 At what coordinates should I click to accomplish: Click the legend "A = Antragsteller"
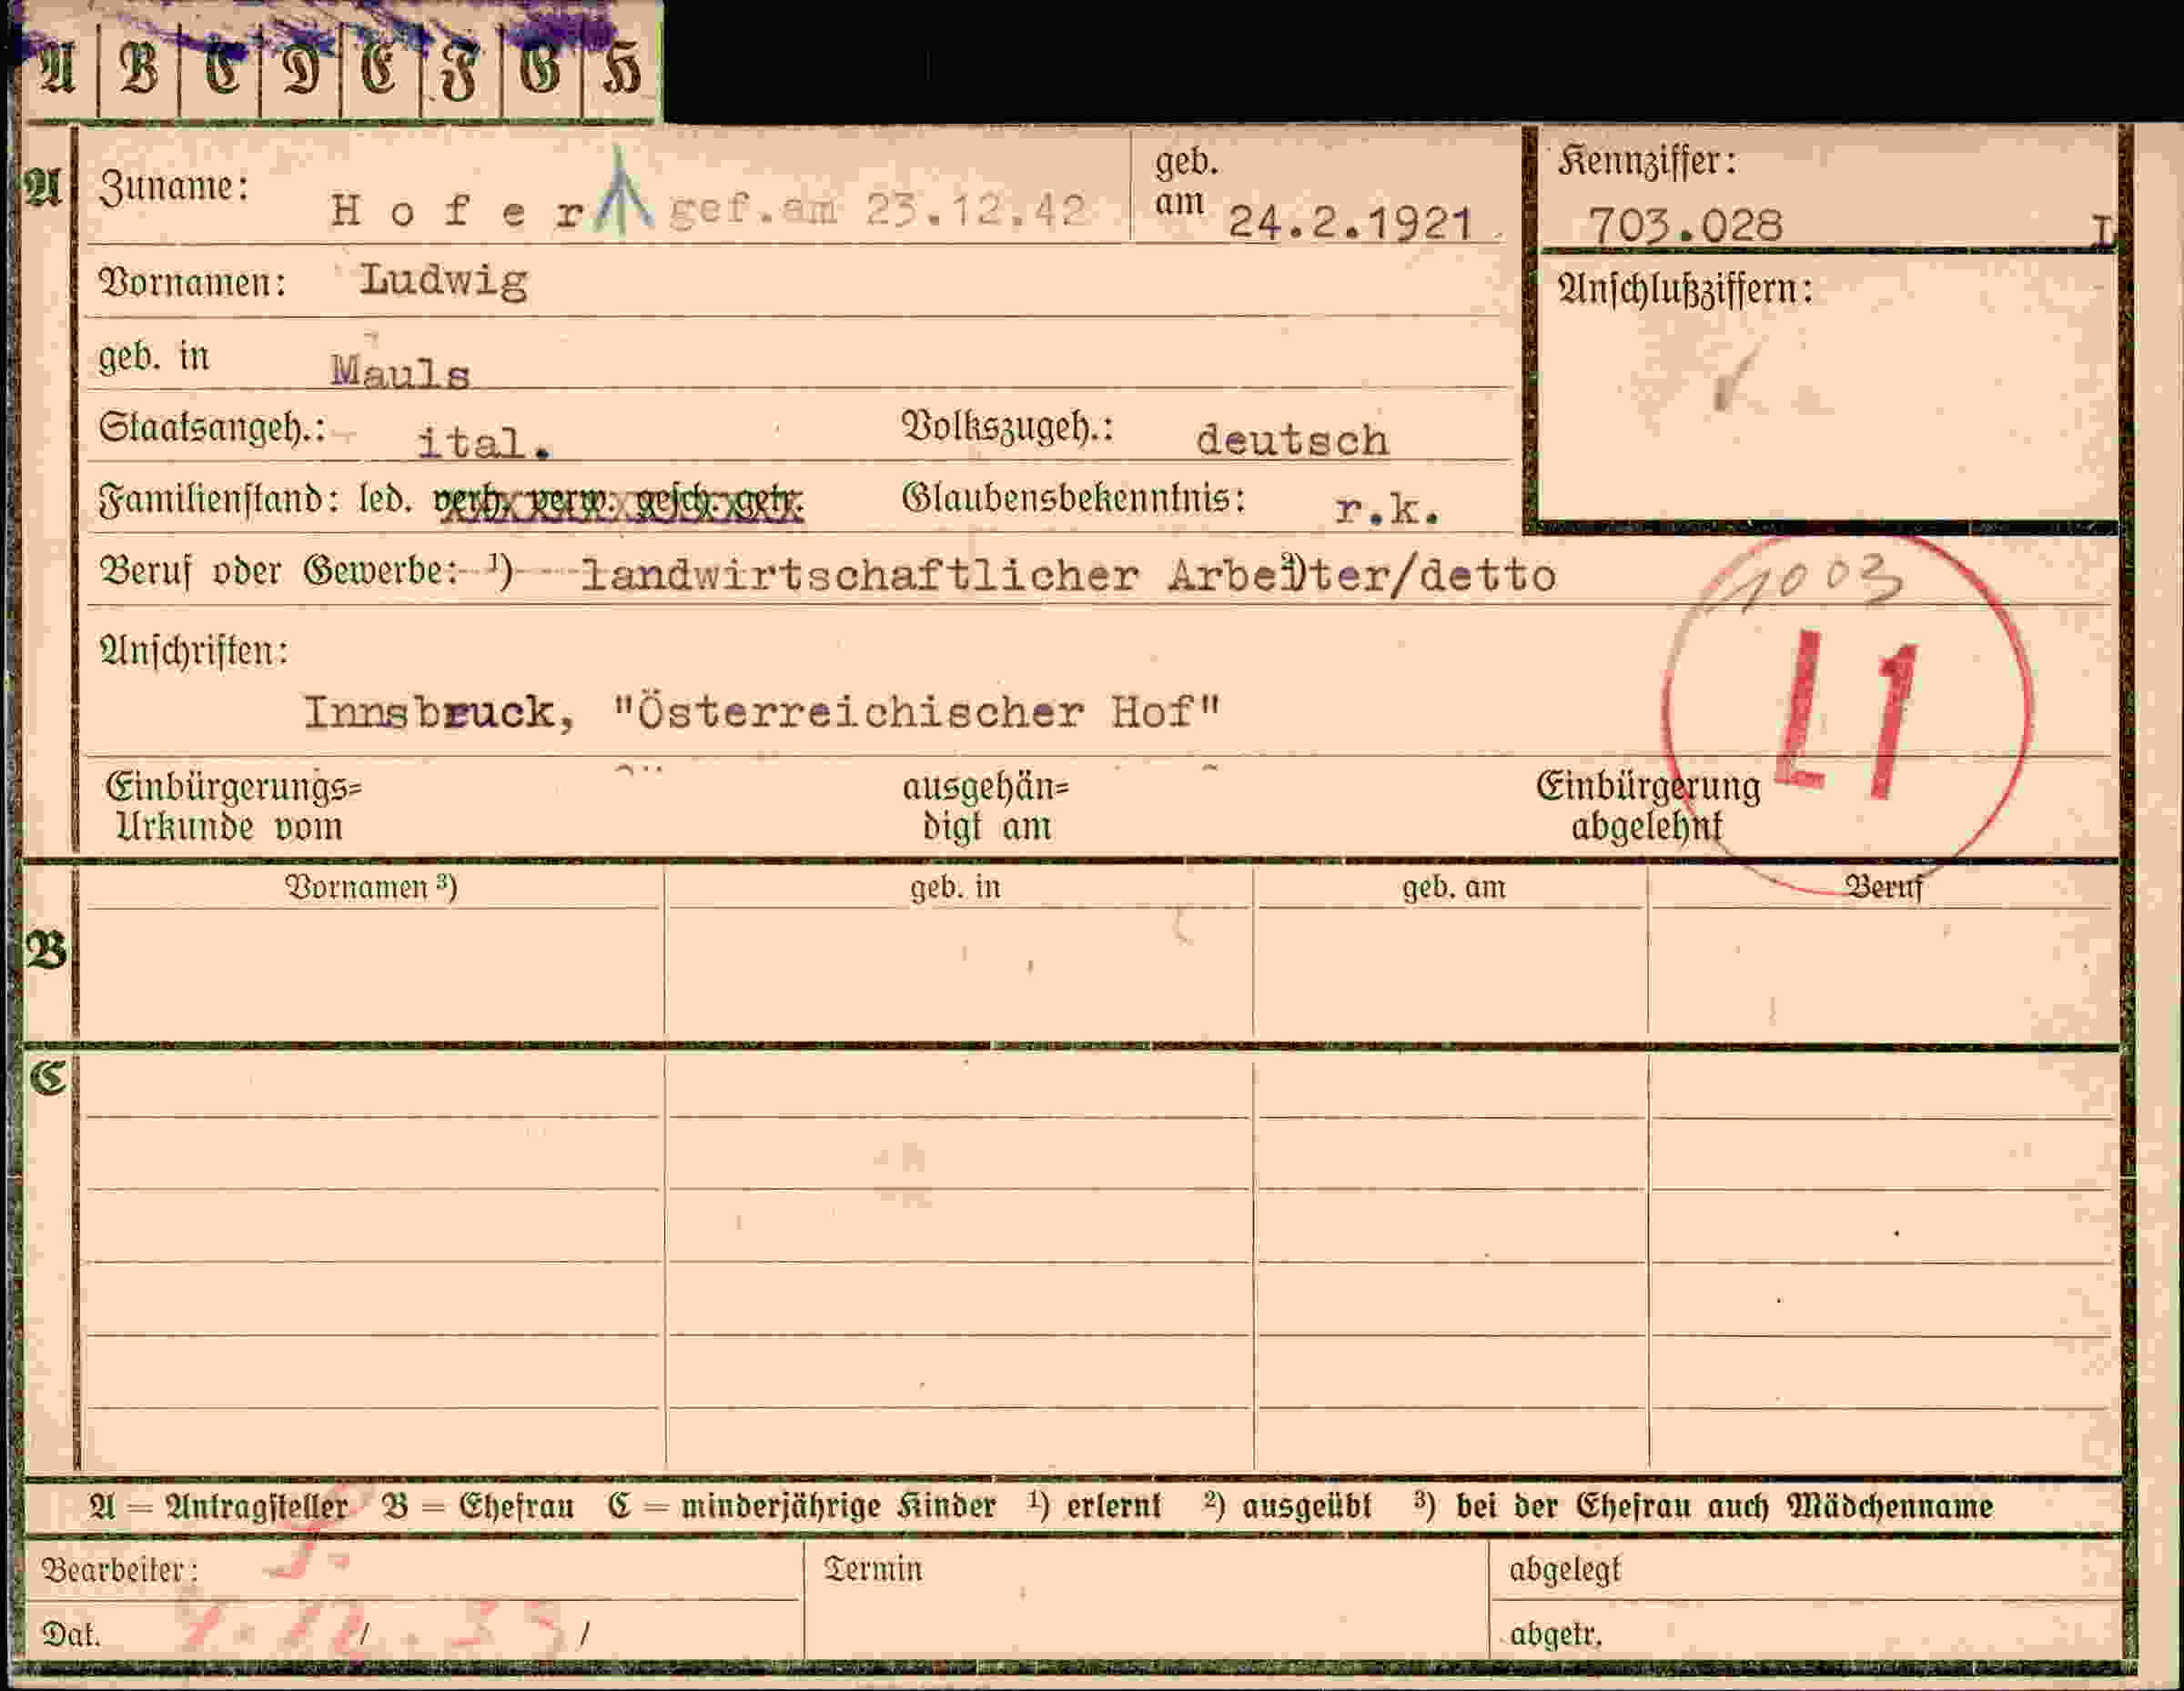click(219, 1506)
